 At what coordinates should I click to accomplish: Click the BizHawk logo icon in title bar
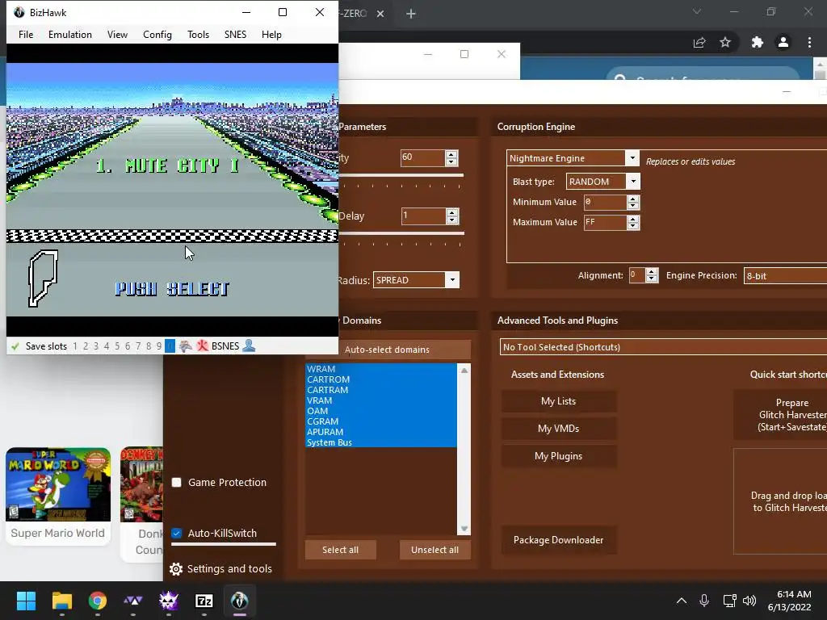[19, 12]
